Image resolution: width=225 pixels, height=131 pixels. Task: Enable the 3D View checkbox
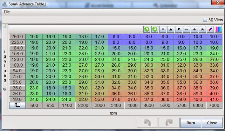pyautogui.click(x=205, y=20)
